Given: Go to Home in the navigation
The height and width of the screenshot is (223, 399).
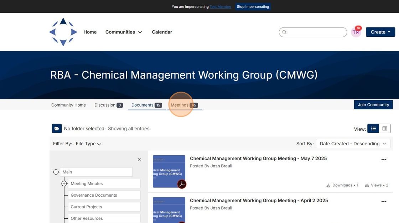Looking at the screenshot, I should point(90,32).
